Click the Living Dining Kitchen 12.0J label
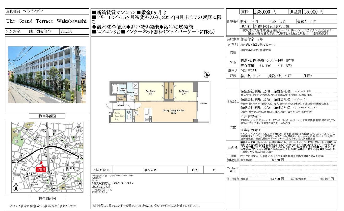The image size is (344, 211). (x=173, y=112)
